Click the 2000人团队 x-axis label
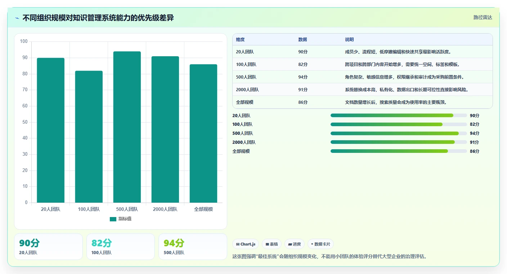 click(x=165, y=209)
